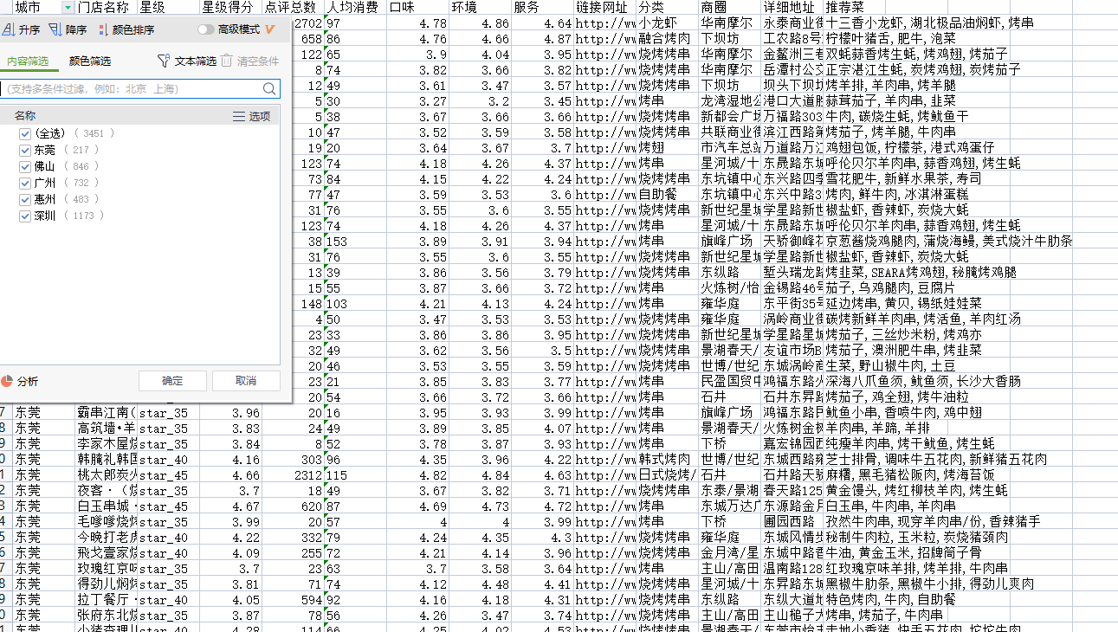Uncheck the 广州 checkbox

[x=25, y=183]
